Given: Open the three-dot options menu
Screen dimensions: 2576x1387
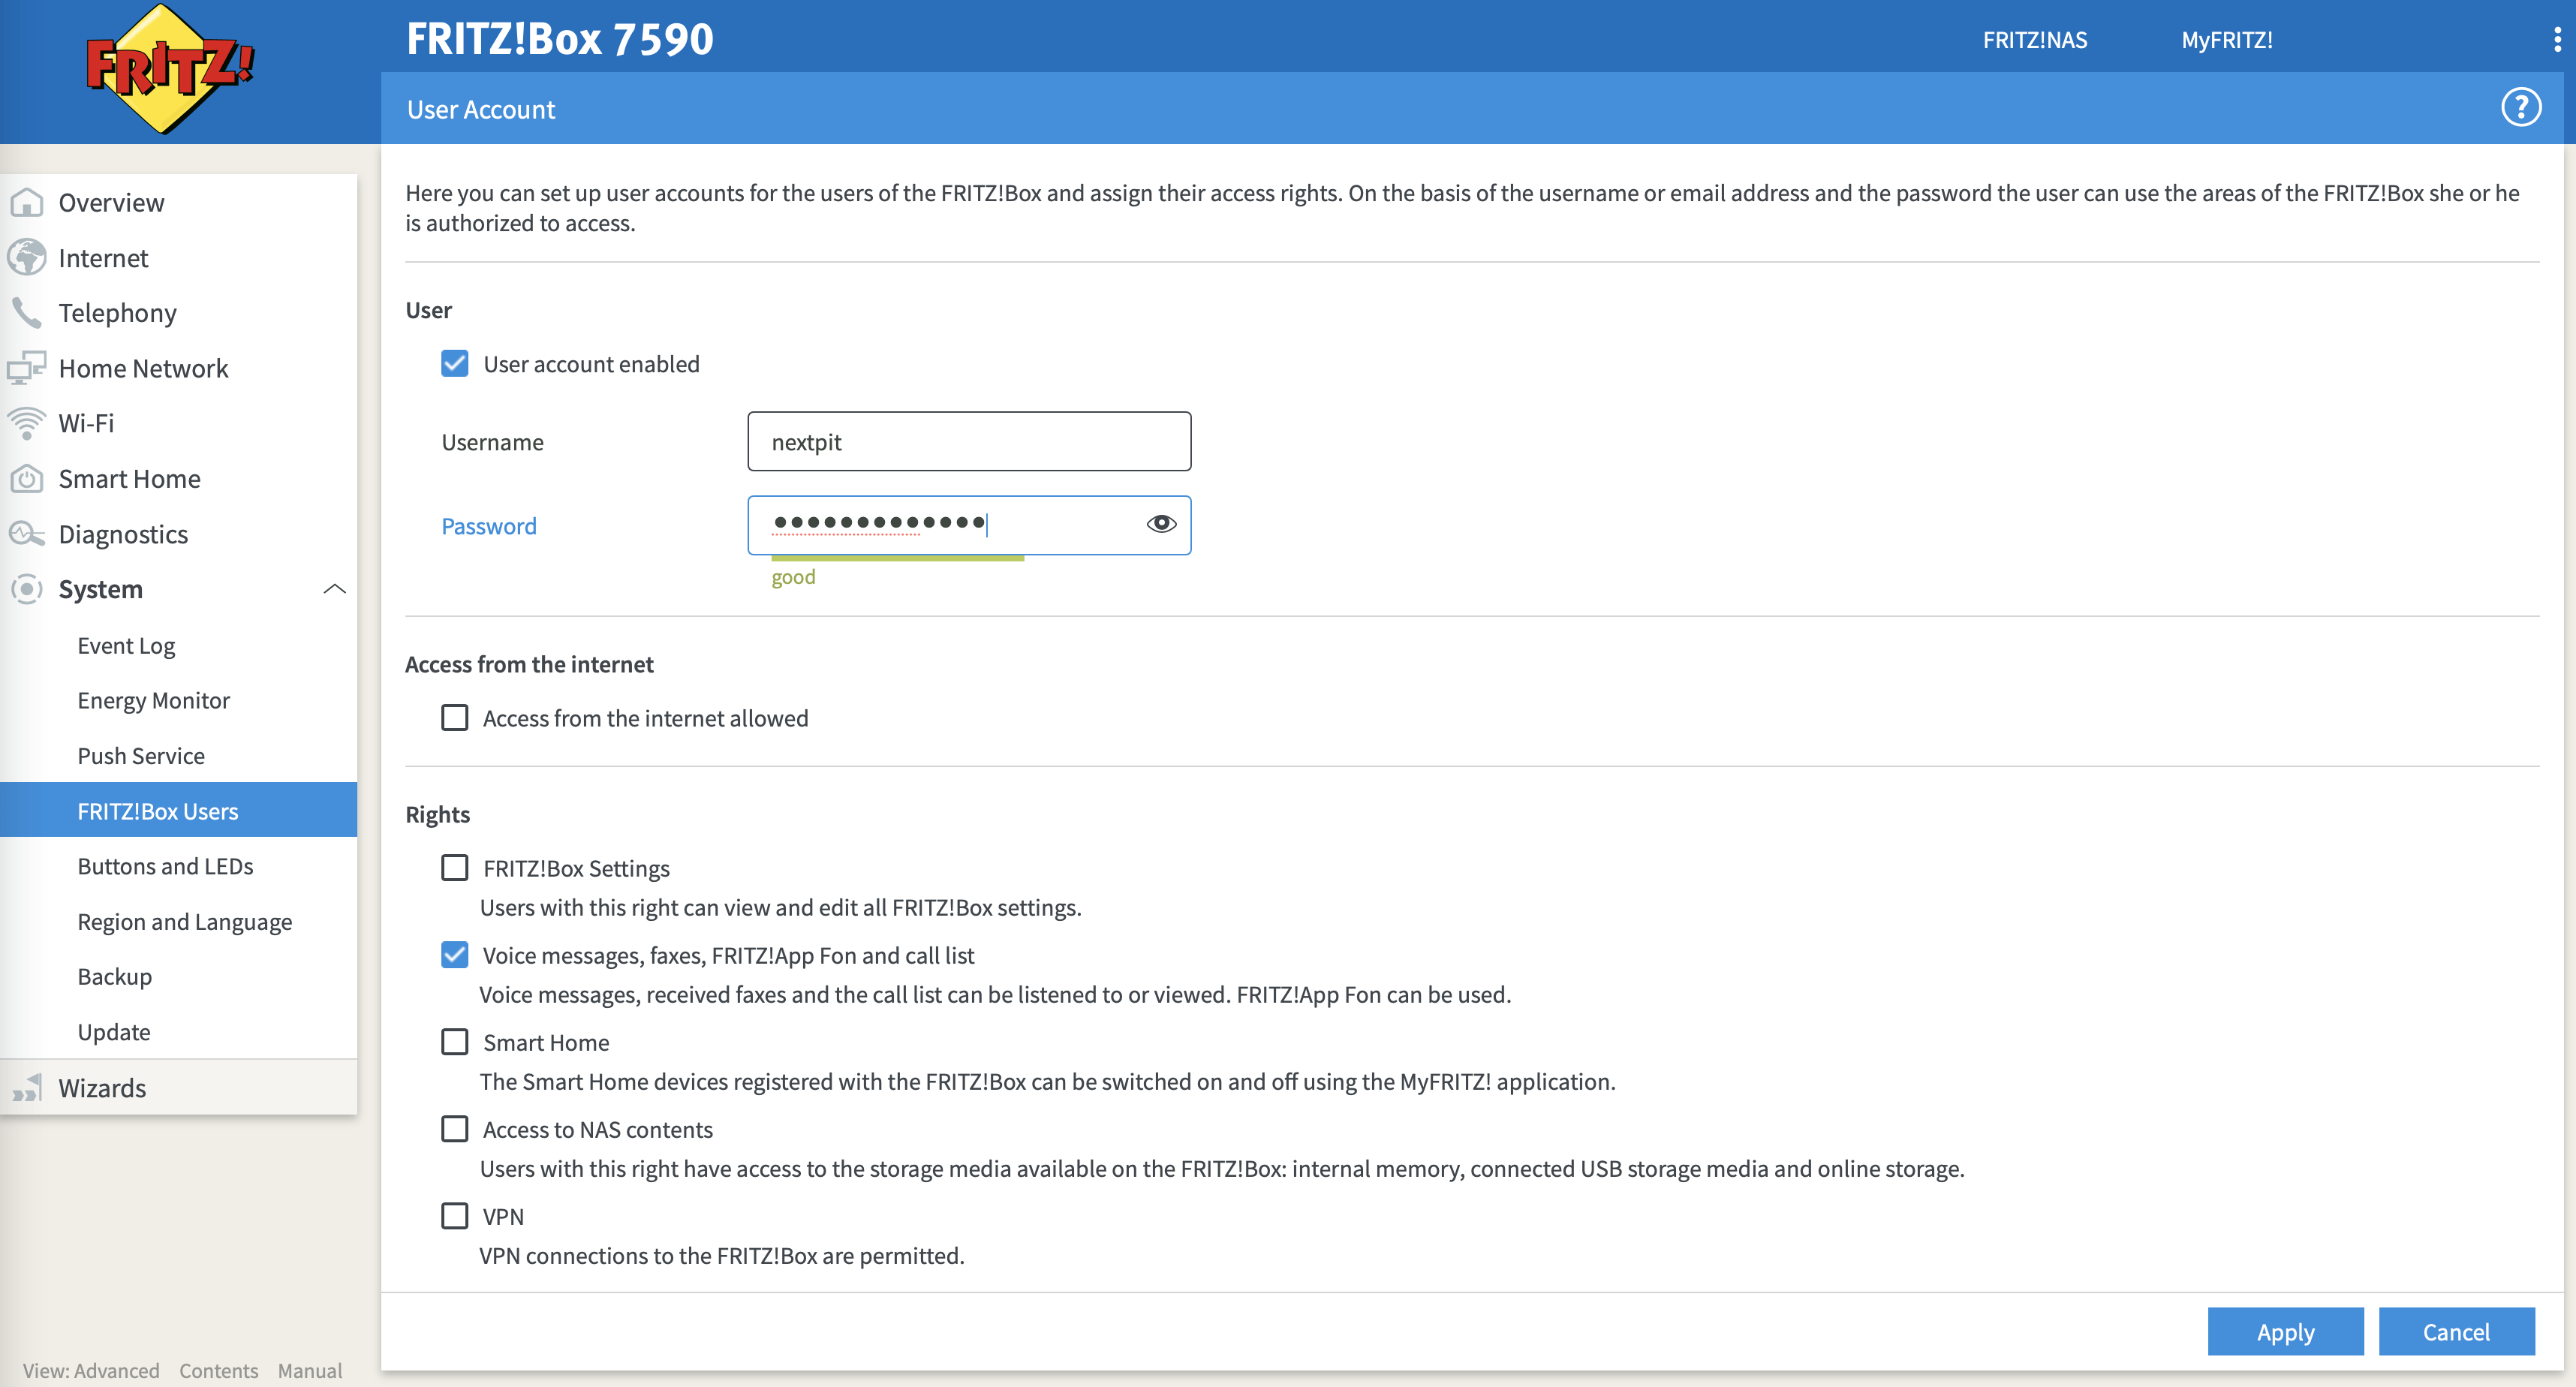Looking at the screenshot, I should (2557, 40).
